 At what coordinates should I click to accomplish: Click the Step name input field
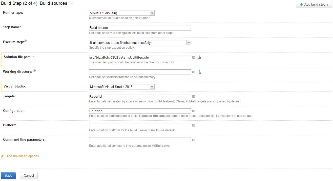click(x=140, y=28)
